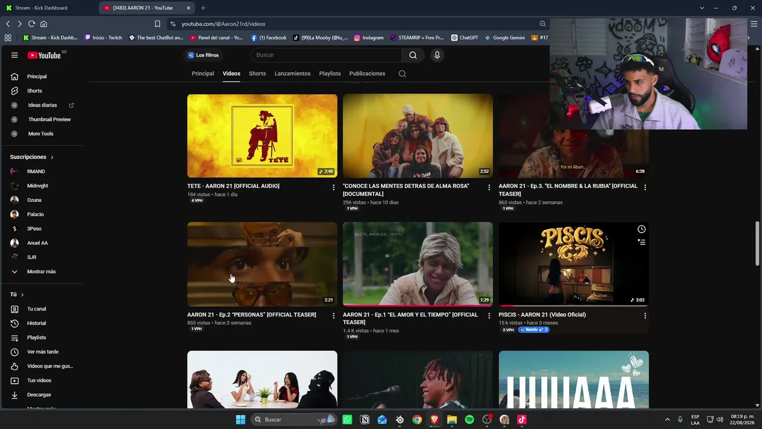The width and height of the screenshot is (762, 429).
Task: Open the Principal channel tab
Action: 202,74
